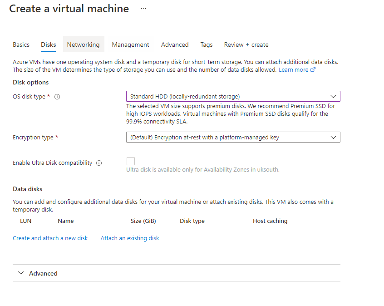Viewport: 384px width, 306px height.
Task: Open the Management tab
Action: pos(130,44)
